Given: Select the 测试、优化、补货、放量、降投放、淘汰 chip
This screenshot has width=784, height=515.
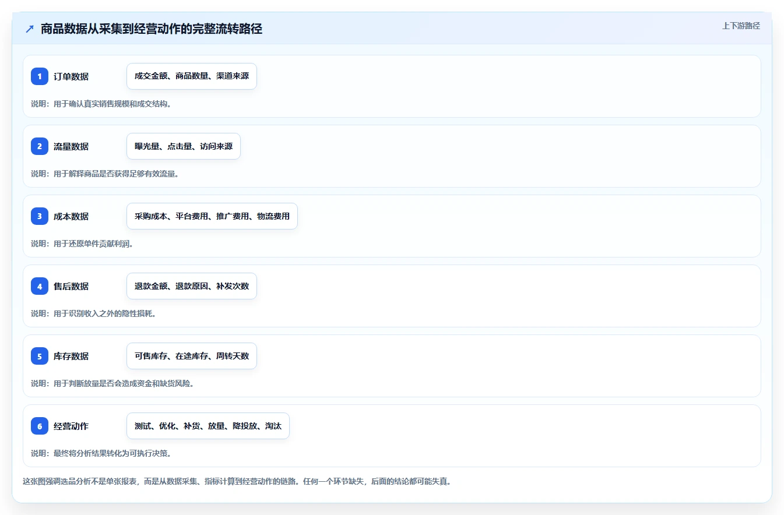Looking at the screenshot, I should click(x=208, y=426).
